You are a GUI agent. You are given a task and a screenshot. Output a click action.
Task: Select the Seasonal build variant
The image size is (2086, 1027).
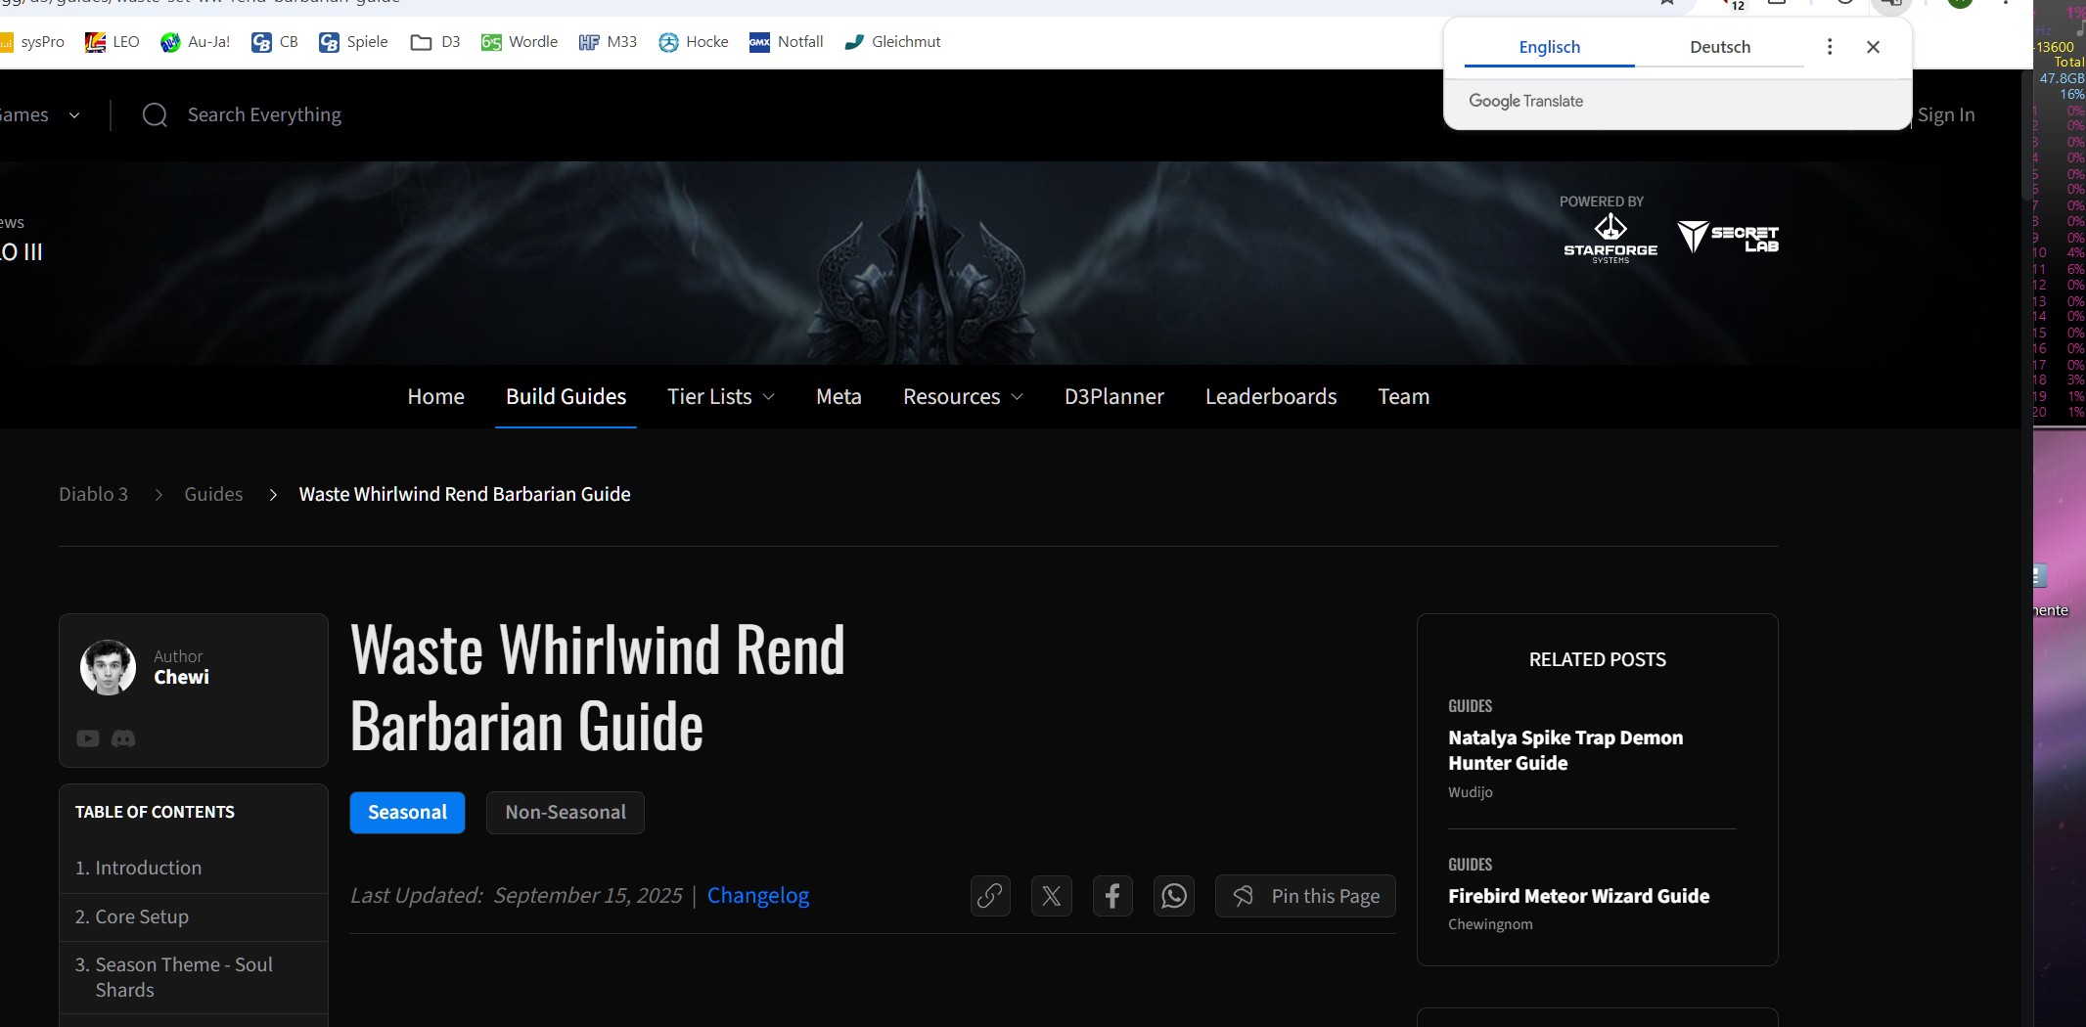(x=407, y=813)
